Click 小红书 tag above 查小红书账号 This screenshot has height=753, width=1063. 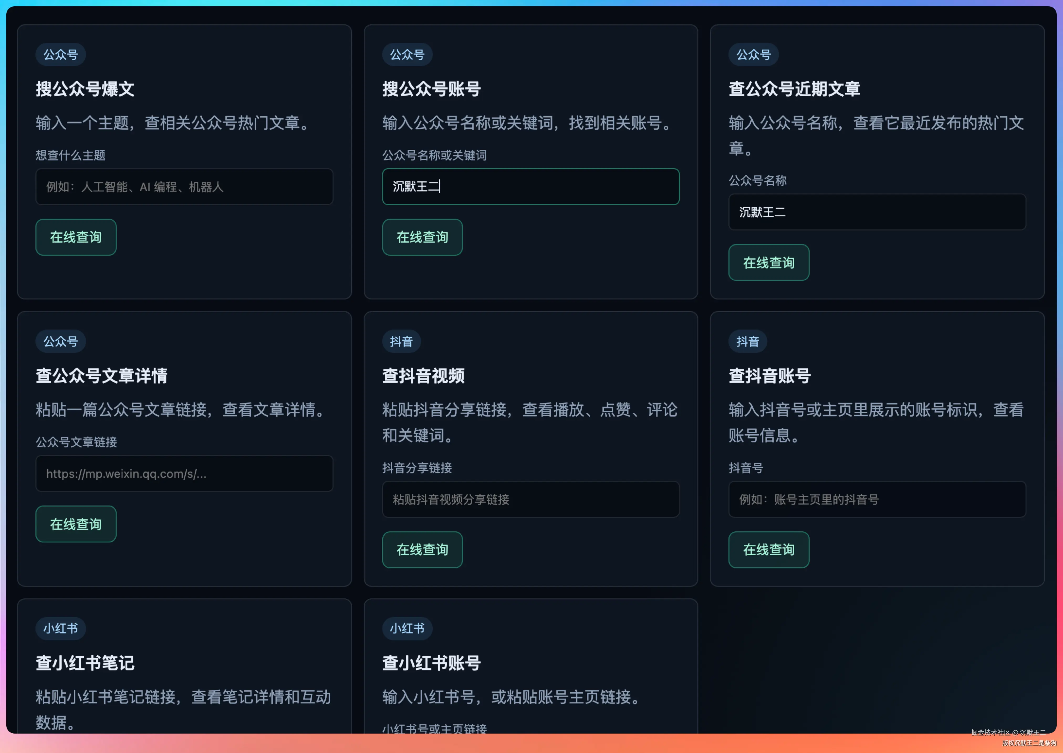[407, 629]
